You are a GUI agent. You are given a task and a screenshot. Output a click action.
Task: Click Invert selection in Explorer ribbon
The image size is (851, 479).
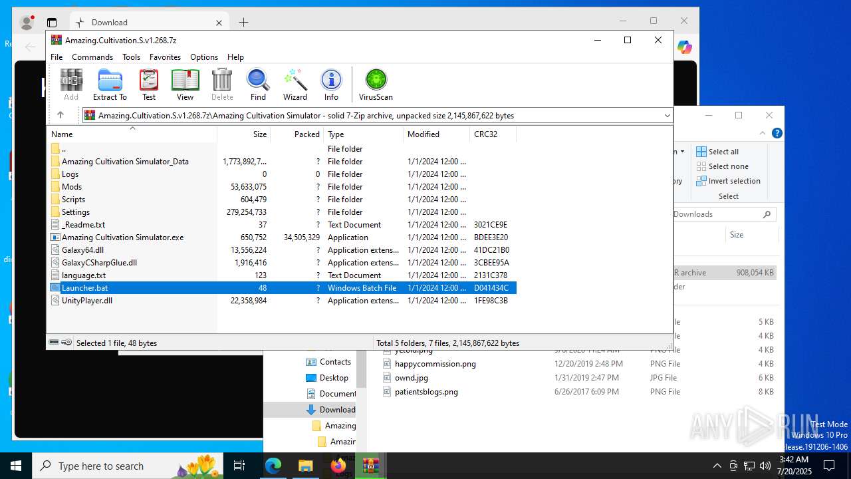728,181
